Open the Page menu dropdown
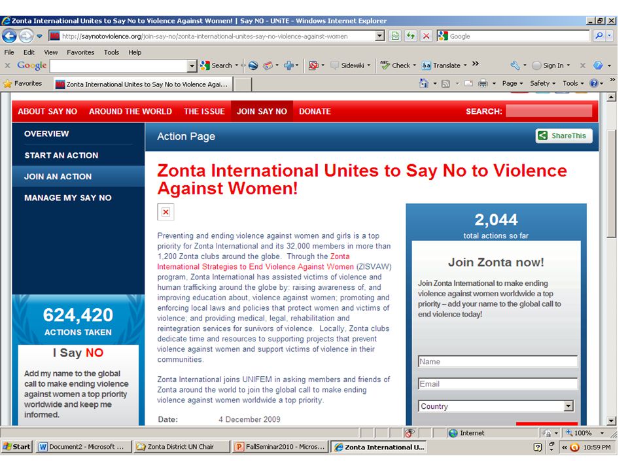Viewport: 628px width, 471px height. pos(512,83)
